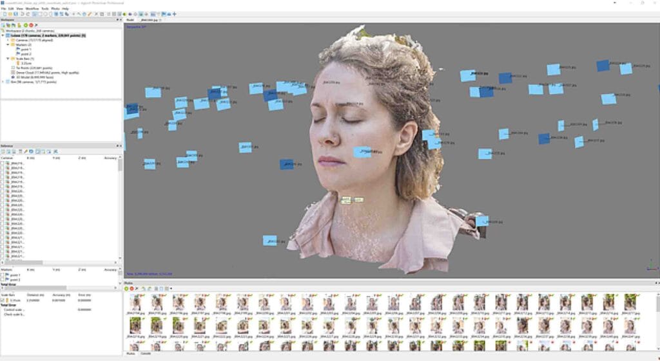Close the Workspace pane with its X button
Screen dimensions: 660x361
click(x=121, y=20)
